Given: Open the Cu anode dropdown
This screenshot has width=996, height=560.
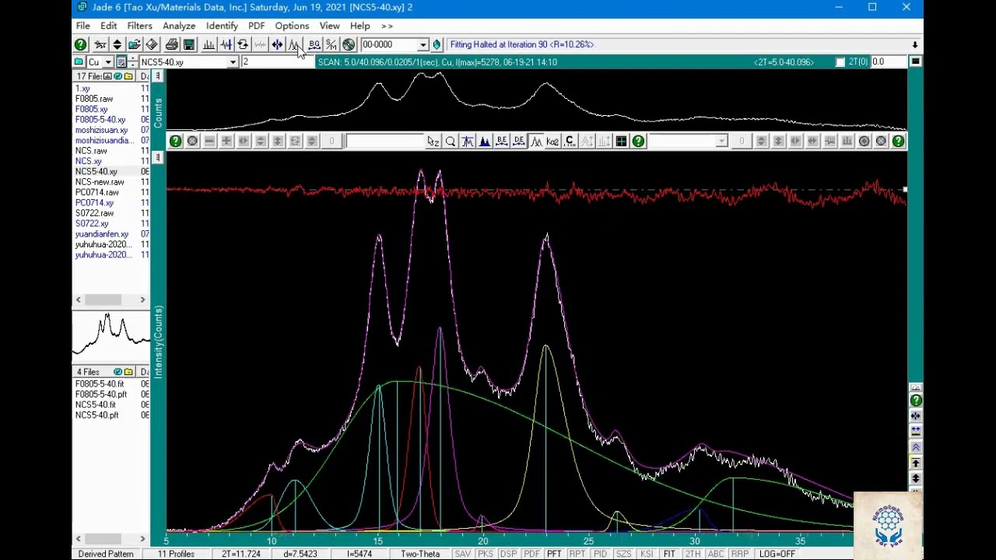Looking at the screenshot, I should point(110,62).
